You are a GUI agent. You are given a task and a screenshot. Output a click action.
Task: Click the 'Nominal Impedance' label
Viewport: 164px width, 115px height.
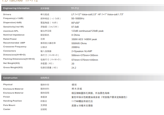14,35
